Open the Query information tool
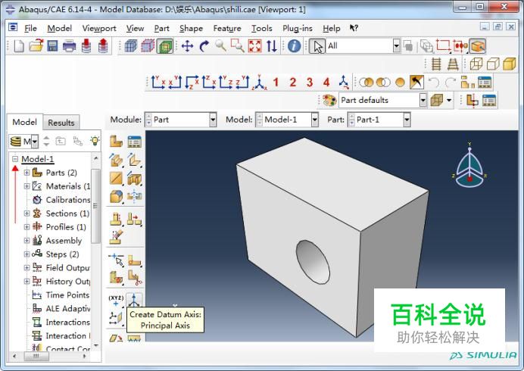This screenshot has height=371, width=524. pos(294,45)
